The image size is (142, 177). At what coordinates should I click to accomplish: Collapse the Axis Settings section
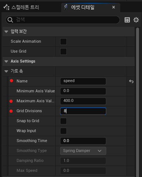pyautogui.click(x=6, y=61)
